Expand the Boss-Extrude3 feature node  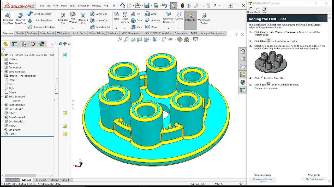2,117
